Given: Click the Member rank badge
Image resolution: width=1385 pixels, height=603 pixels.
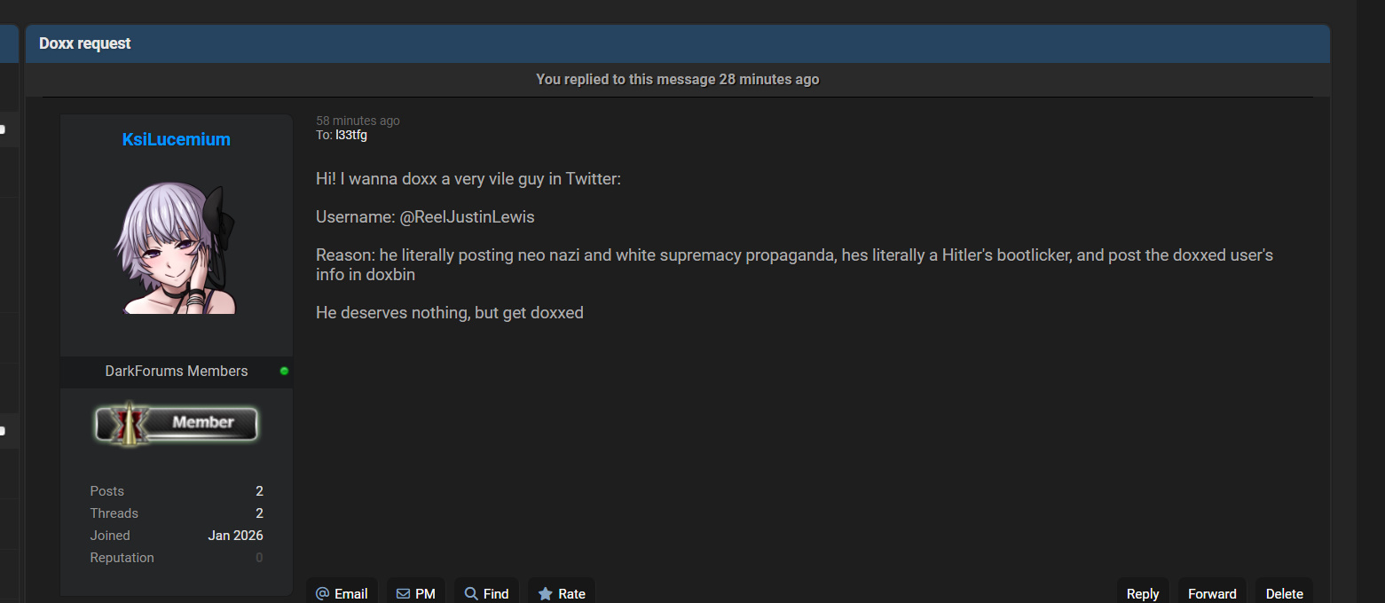Looking at the screenshot, I should pyautogui.click(x=176, y=423).
